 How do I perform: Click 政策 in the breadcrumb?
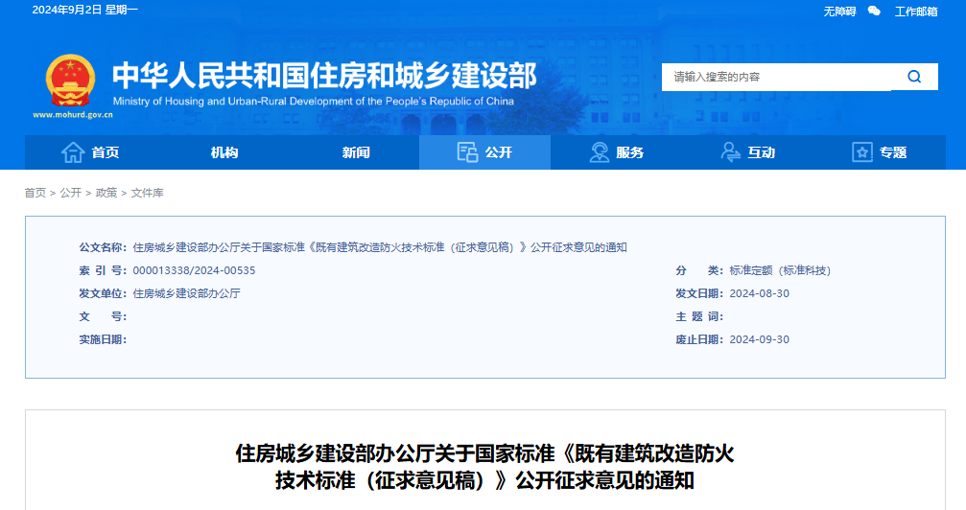click(x=106, y=193)
